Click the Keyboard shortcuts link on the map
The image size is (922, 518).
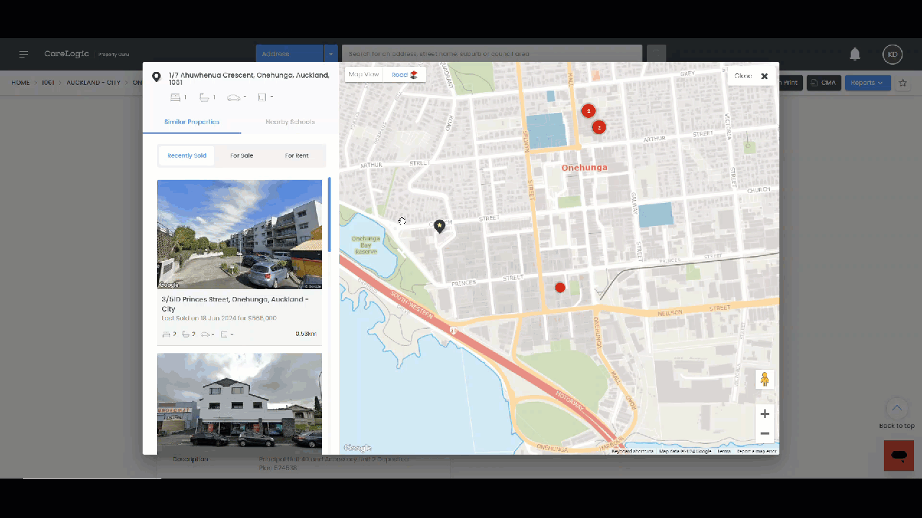(x=632, y=451)
